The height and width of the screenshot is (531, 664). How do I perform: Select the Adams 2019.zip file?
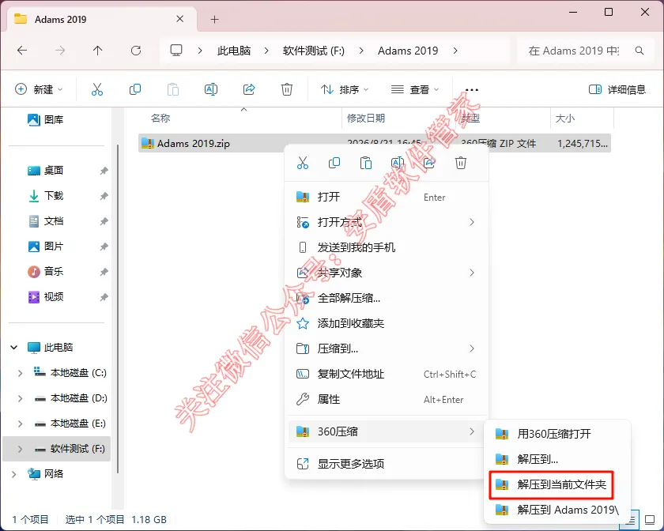(x=375, y=144)
